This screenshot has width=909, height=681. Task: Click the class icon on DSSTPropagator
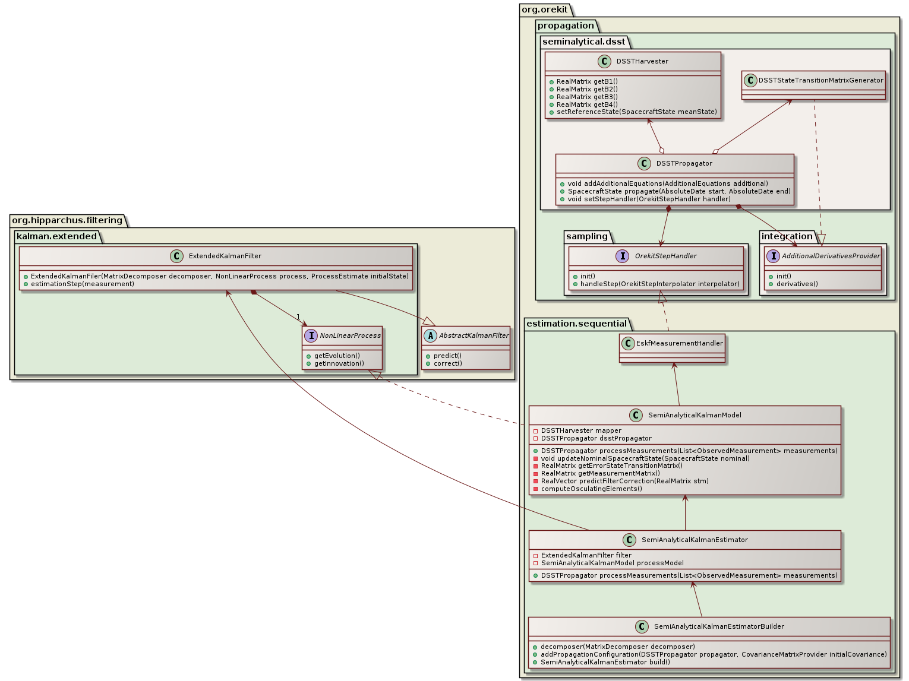(645, 163)
